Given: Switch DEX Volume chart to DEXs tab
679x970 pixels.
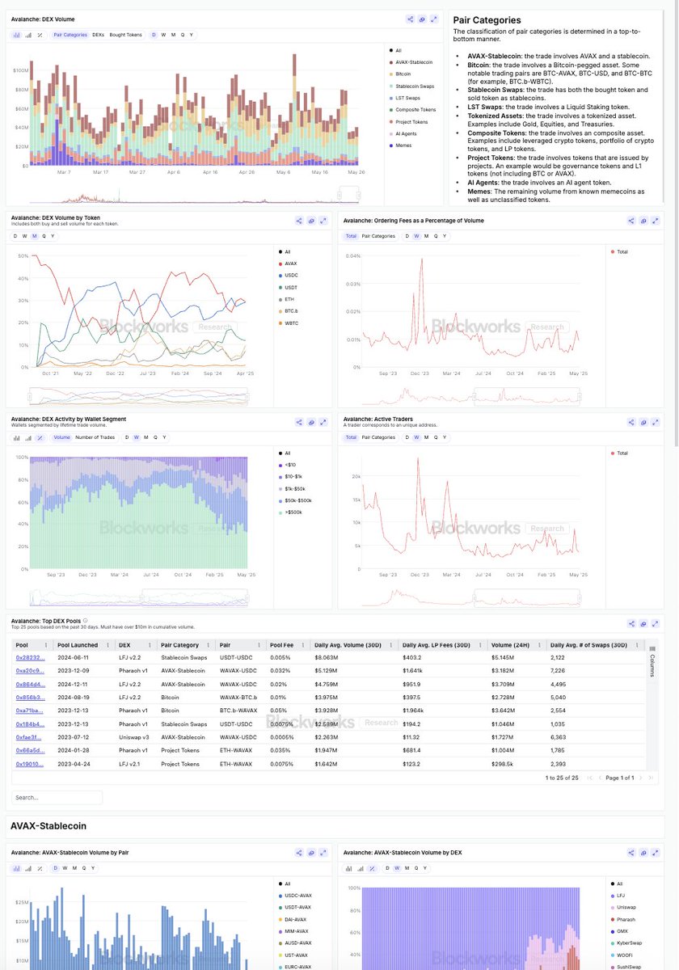Looking at the screenshot, I should [x=99, y=35].
